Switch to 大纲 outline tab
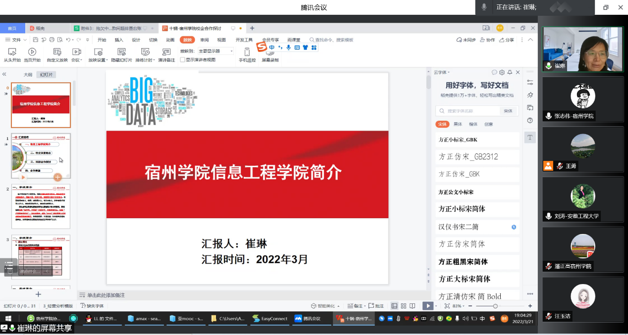This screenshot has height=335, width=628. click(x=28, y=75)
